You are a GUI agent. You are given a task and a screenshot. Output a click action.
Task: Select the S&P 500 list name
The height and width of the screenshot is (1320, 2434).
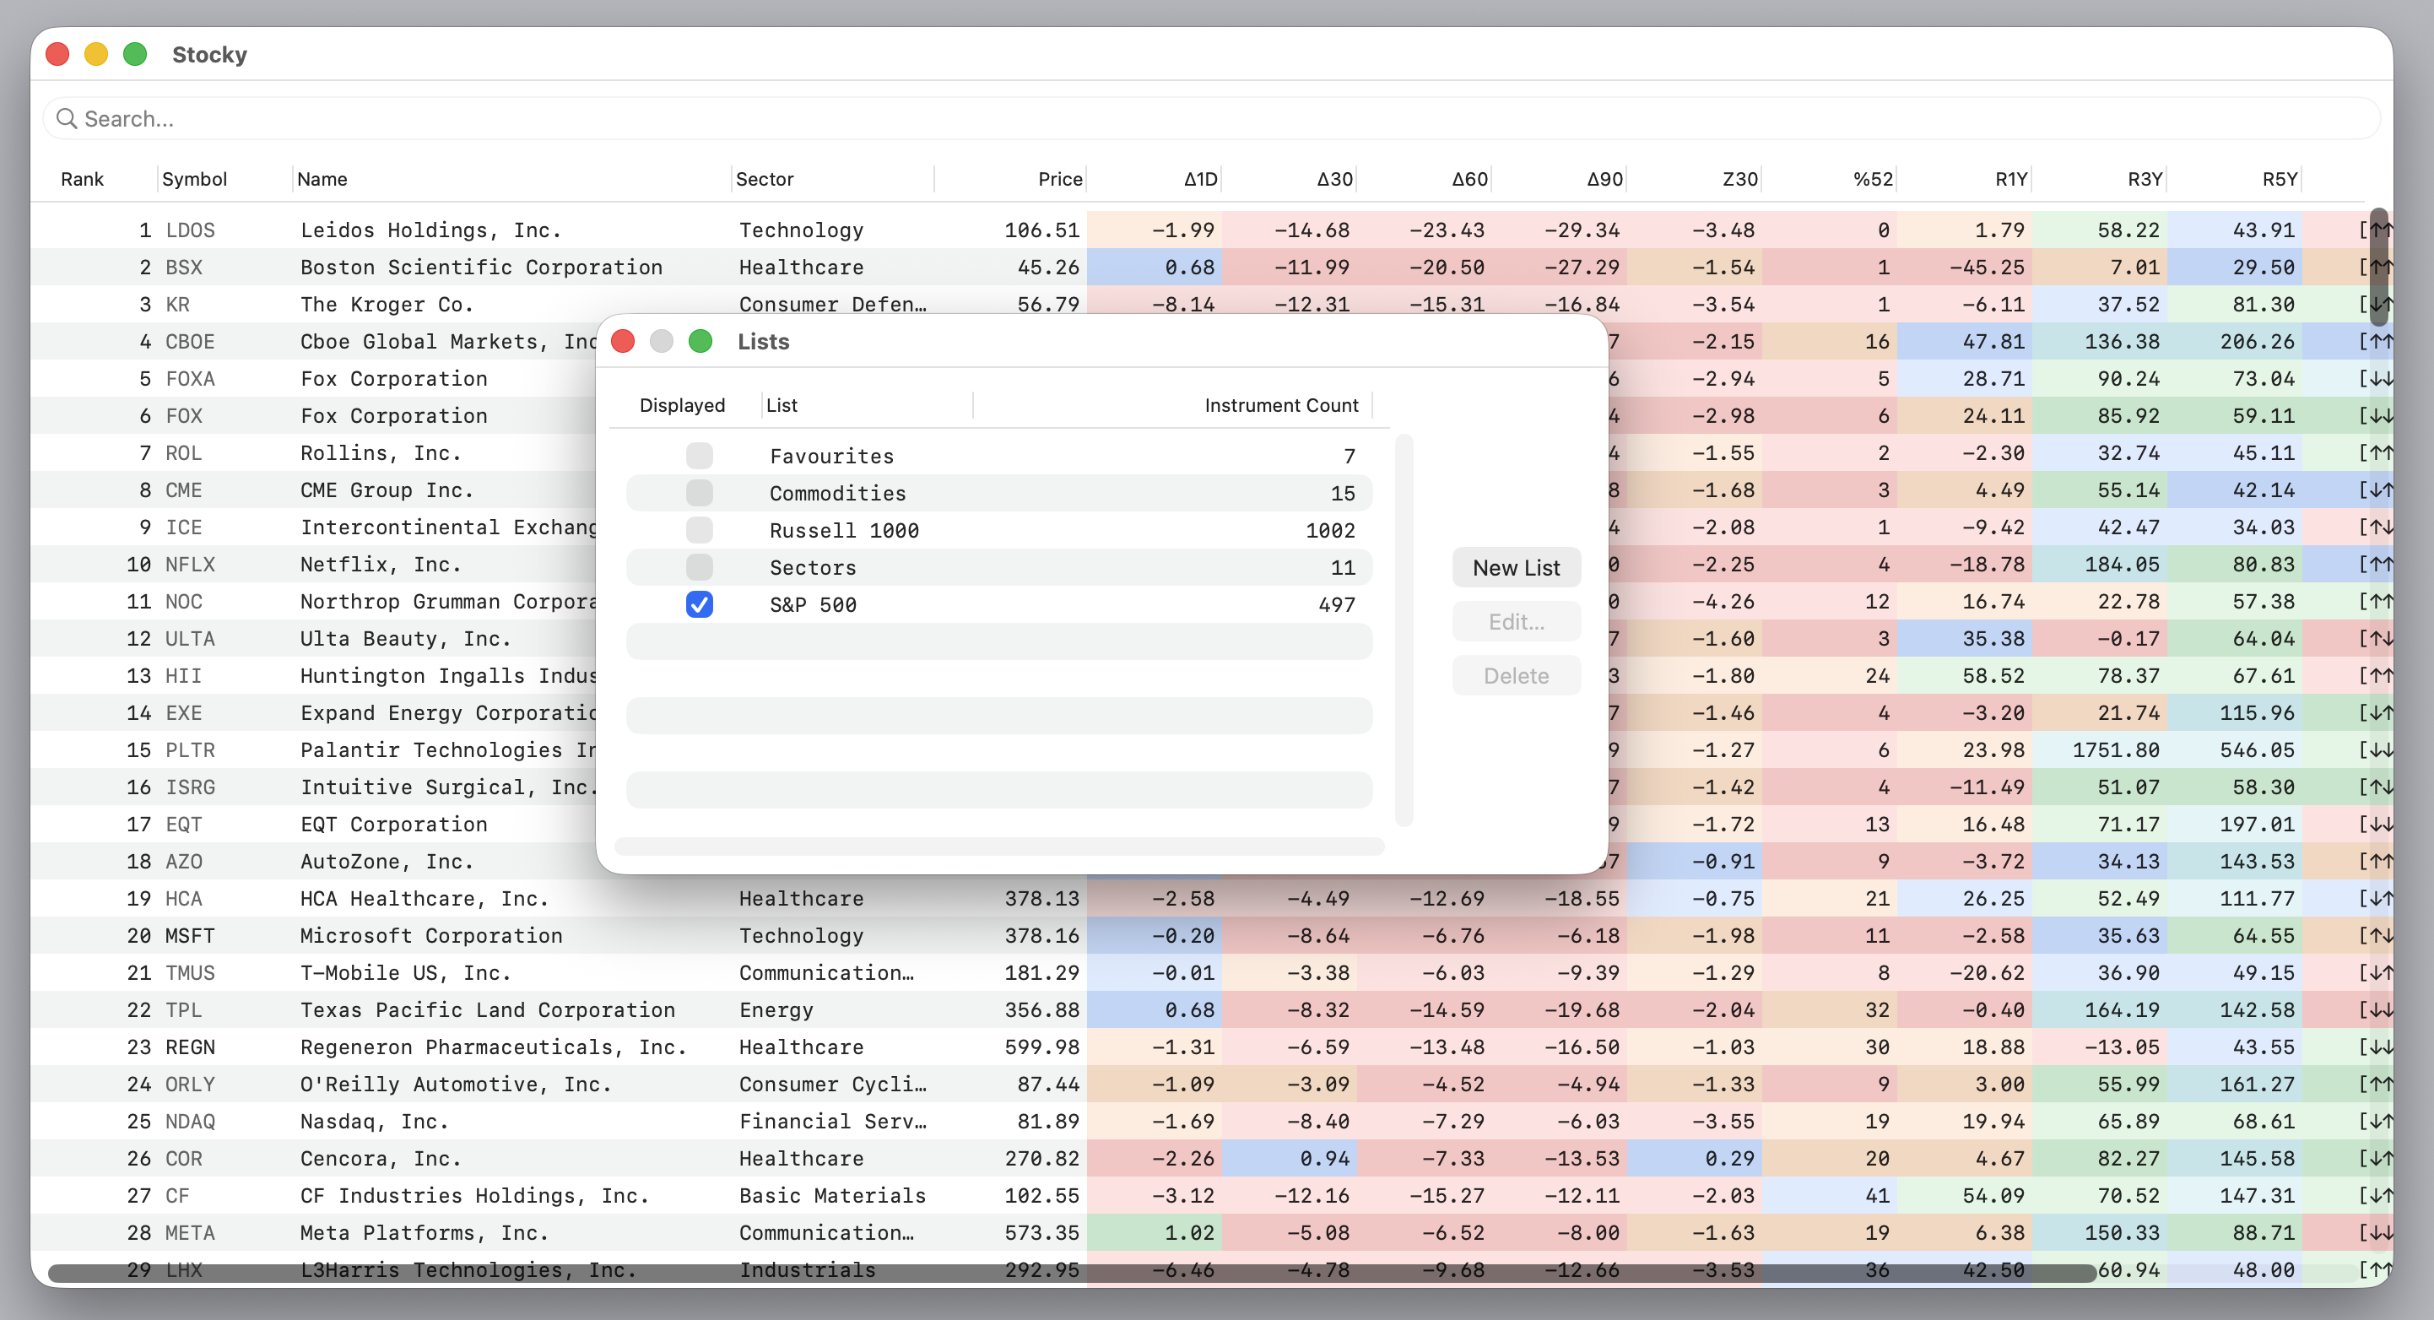tap(813, 603)
